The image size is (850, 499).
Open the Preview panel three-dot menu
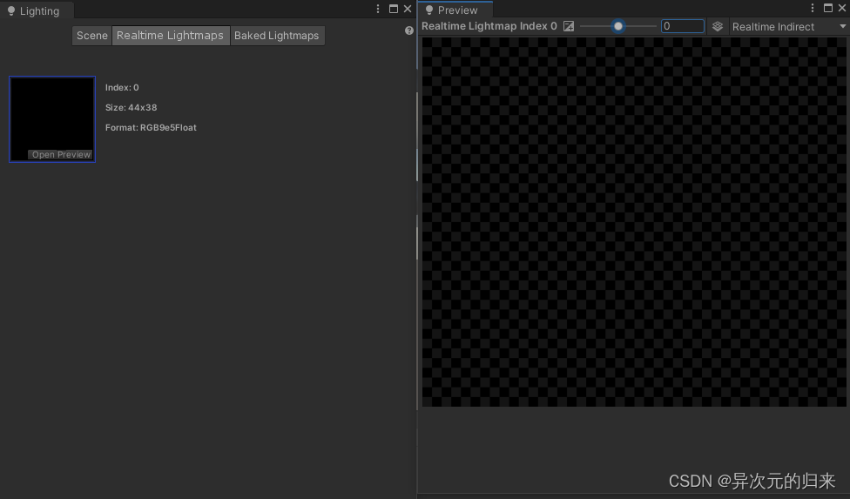point(812,8)
